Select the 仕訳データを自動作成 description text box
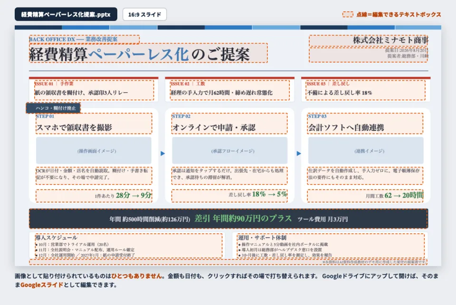The height and width of the screenshot is (305, 456). tap(365, 176)
